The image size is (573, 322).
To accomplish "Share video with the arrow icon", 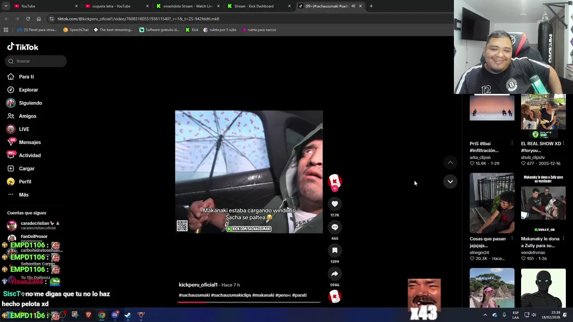I will (x=334, y=274).
